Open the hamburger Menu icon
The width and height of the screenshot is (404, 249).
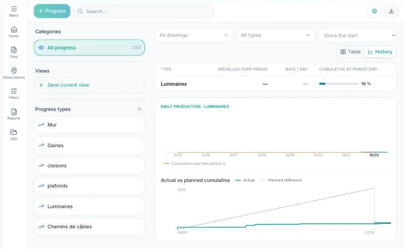pos(14,9)
